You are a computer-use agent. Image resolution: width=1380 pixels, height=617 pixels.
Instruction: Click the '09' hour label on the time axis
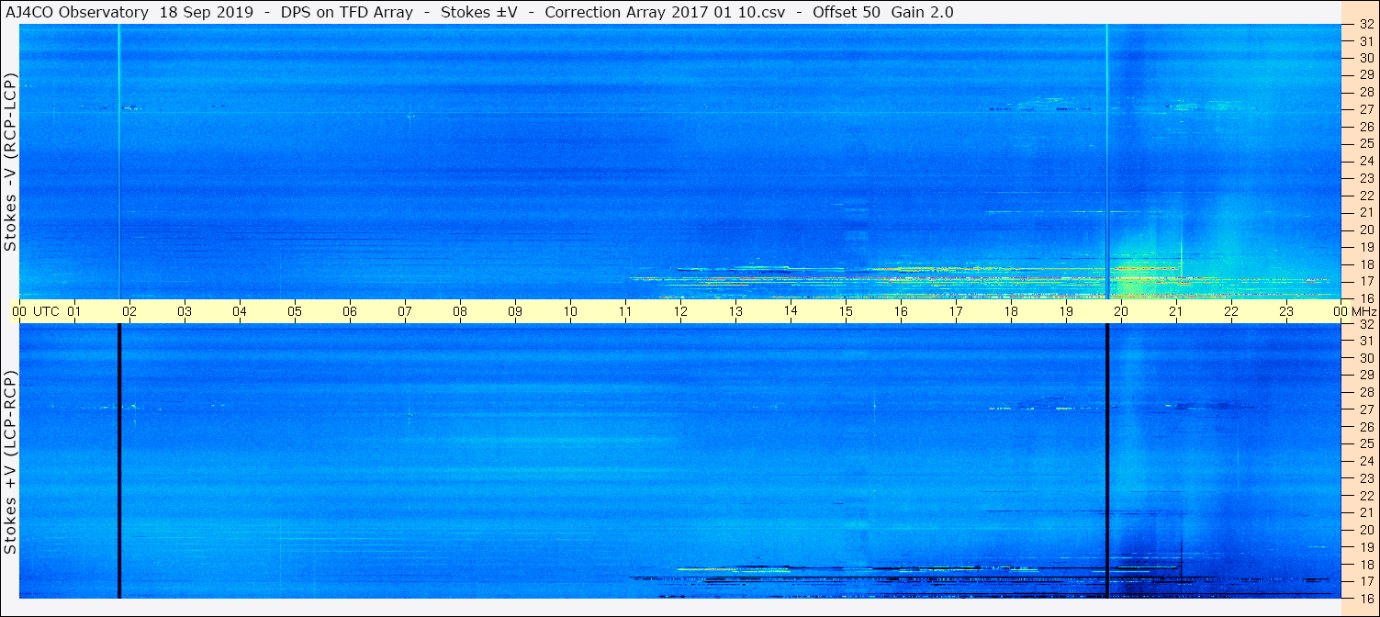(515, 311)
